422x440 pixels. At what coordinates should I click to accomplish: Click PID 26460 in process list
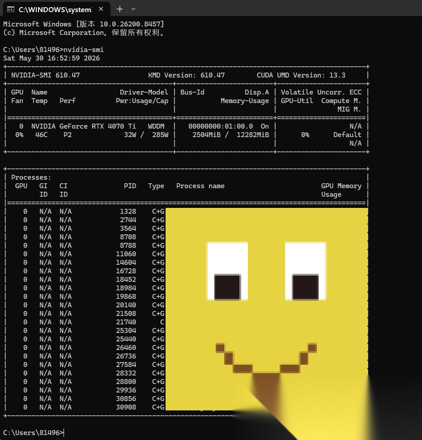click(126, 347)
